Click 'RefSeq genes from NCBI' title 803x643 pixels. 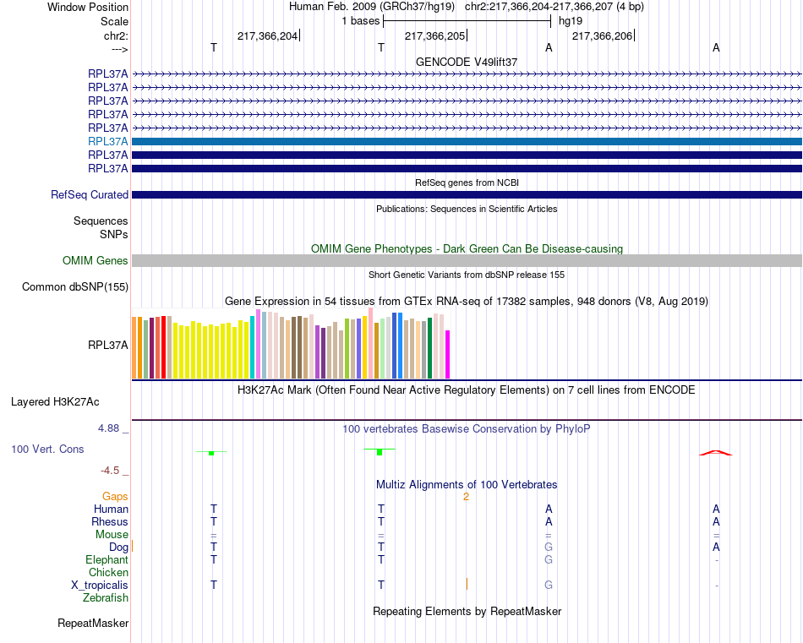(x=467, y=183)
